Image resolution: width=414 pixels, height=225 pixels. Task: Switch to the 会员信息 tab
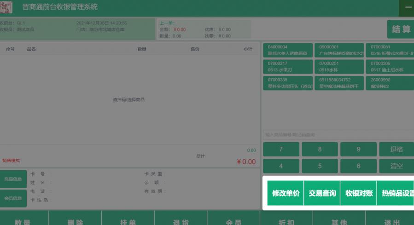13,198
